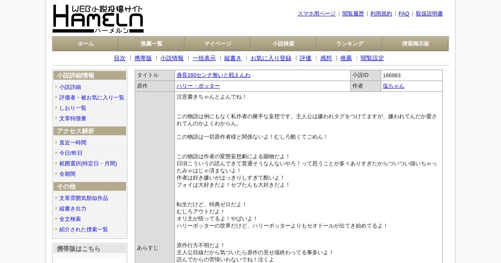Click the 小説ID table label

(360, 75)
